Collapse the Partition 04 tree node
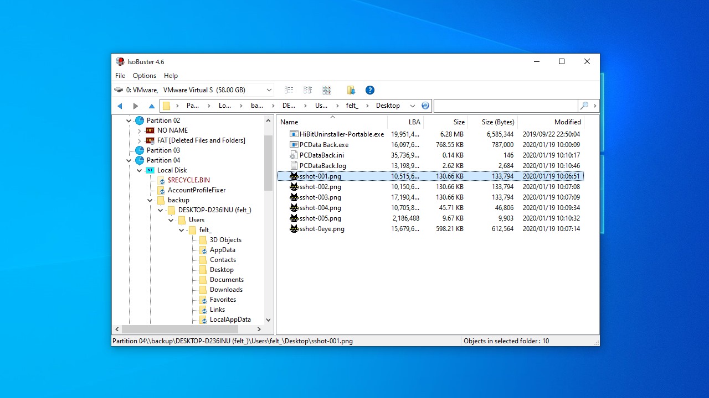Image resolution: width=709 pixels, height=398 pixels. 129,160
